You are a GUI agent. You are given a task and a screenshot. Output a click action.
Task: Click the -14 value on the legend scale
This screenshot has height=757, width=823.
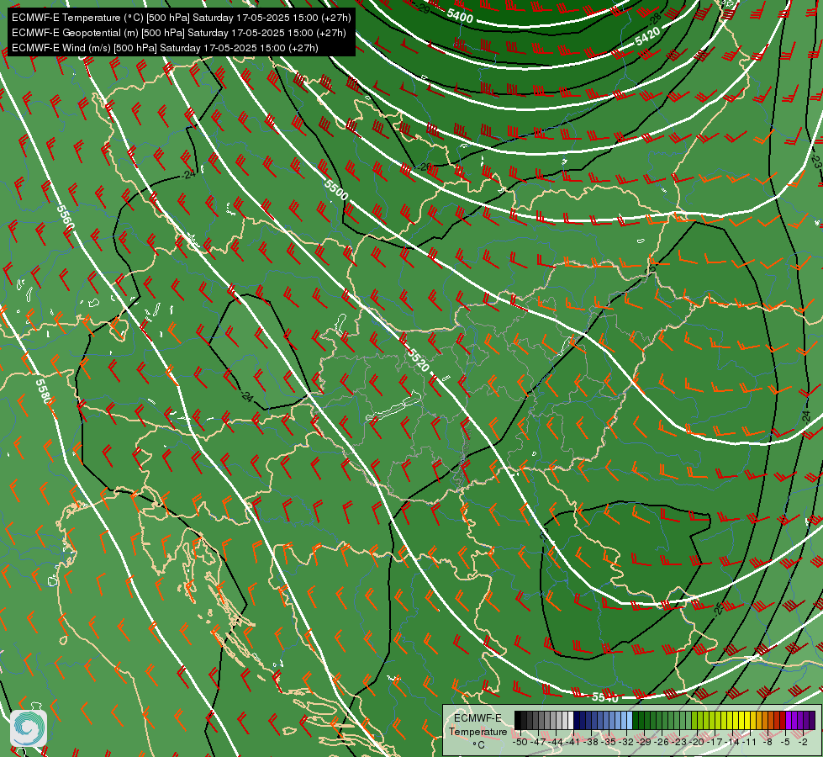coord(733,742)
